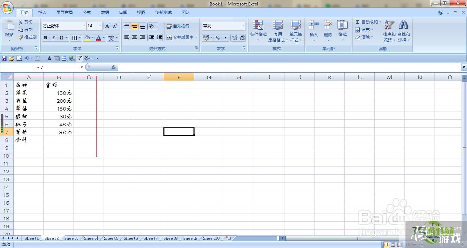Increase indent in alignment group
Screen dimensions: 467x248
pyautogui.click(x=159, y=38)
